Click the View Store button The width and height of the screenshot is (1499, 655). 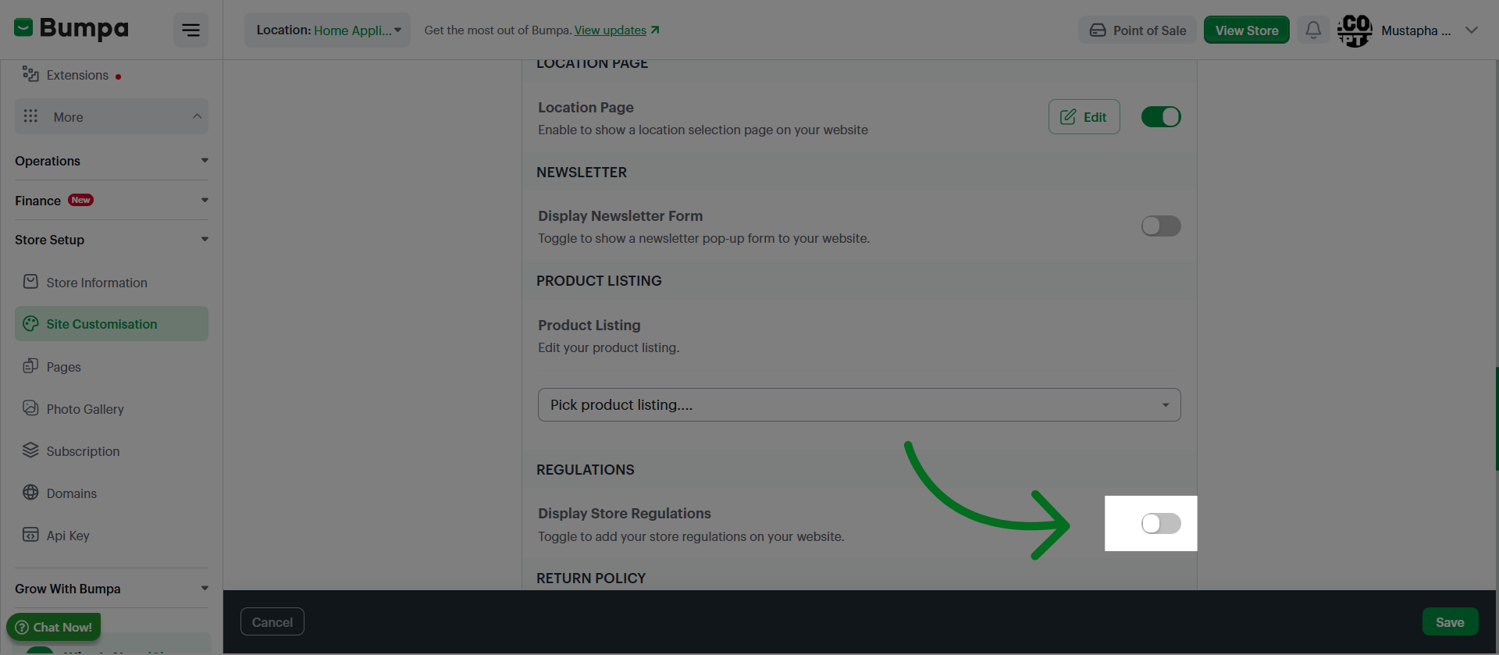point(1247,30)
